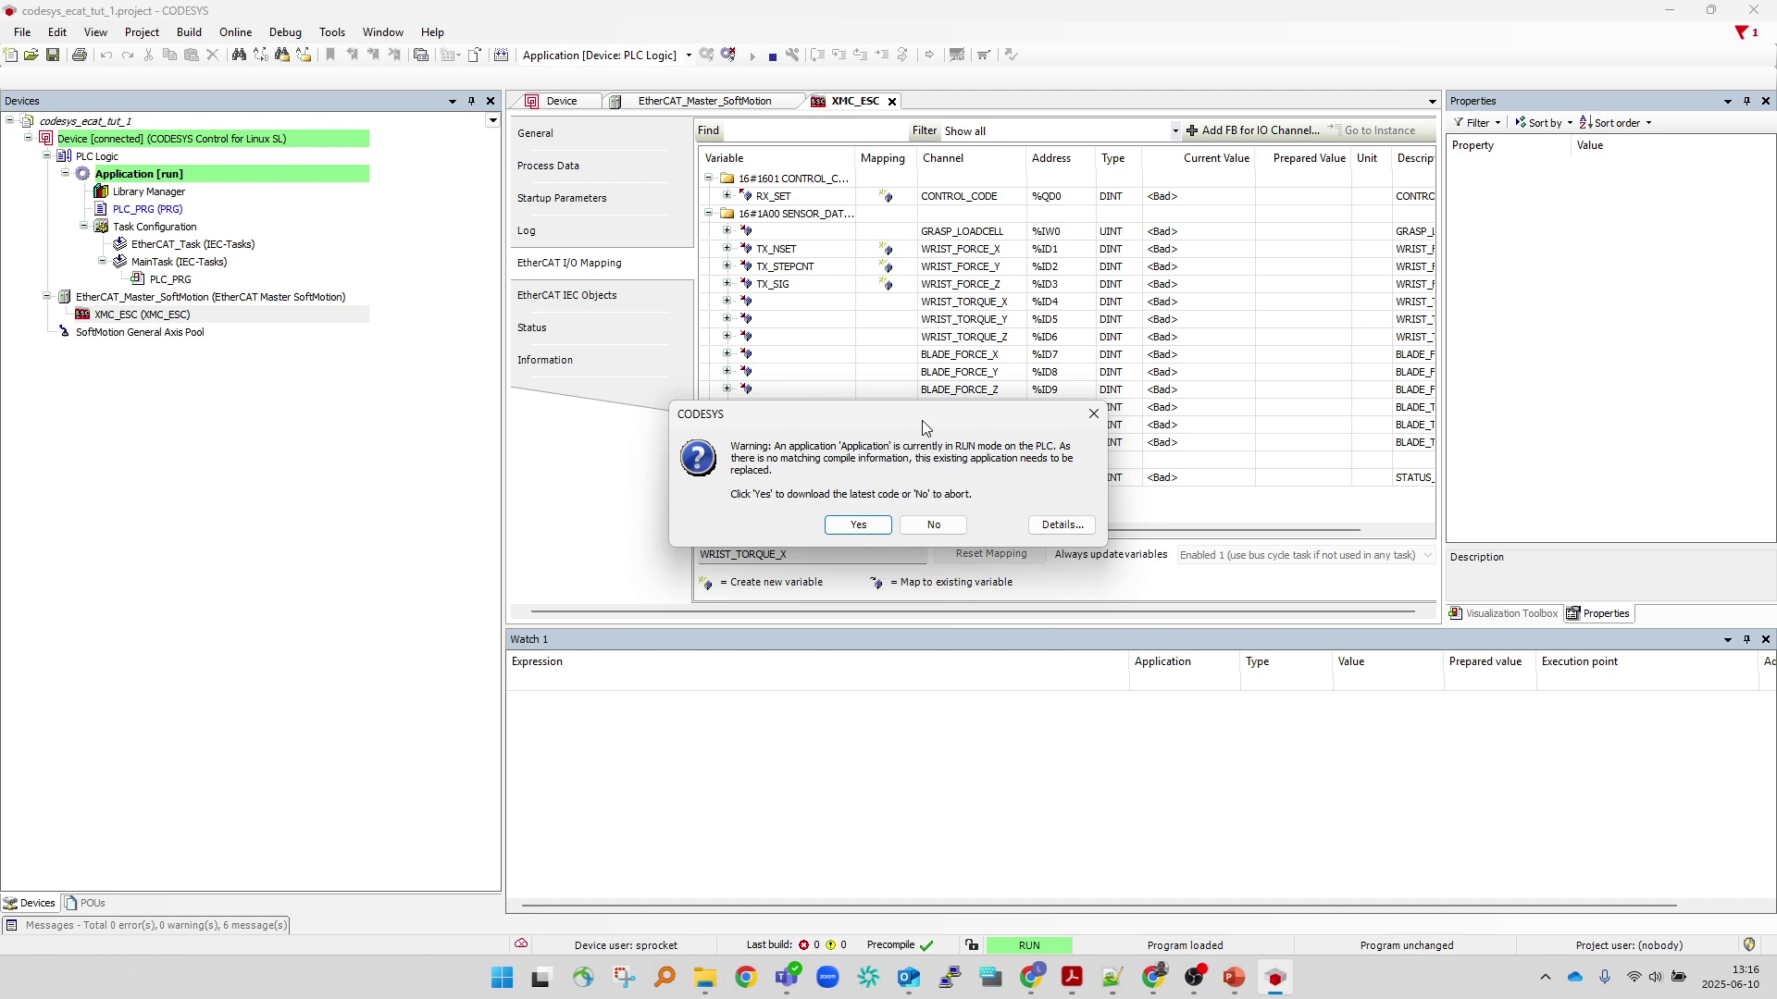1777x999 pixels.
Task: Switch to EtherCAT_Master_SoftMotion tab
Action: [703, 101]
